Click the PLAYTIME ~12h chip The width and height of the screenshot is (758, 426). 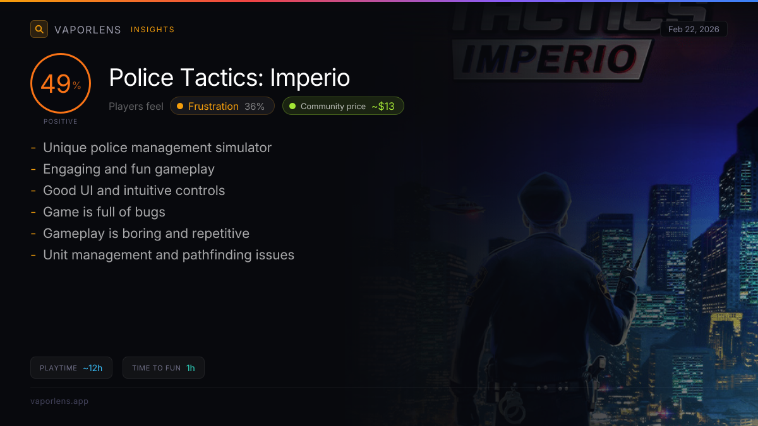tap(71, 368)
